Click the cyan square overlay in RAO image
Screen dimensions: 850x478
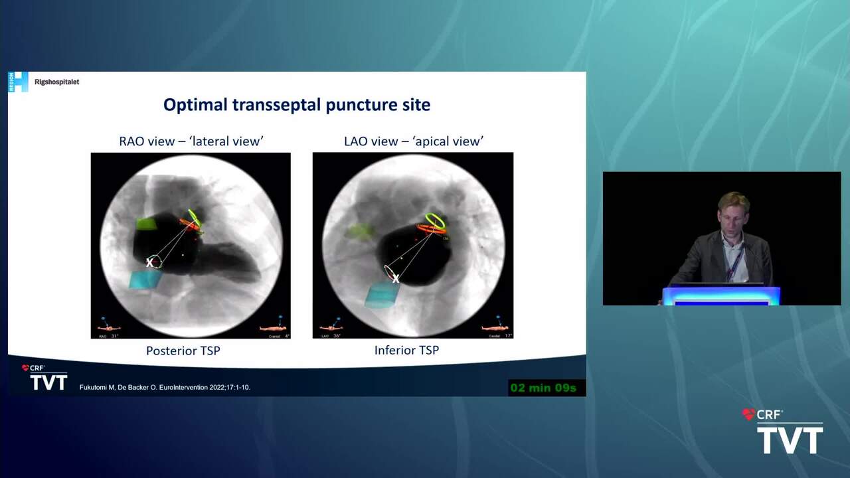point(145,281)
